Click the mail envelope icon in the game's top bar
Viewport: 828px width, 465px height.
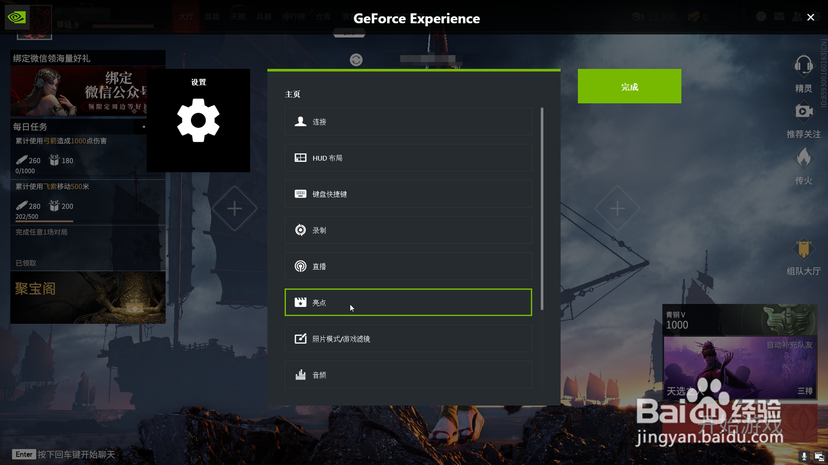779,16
